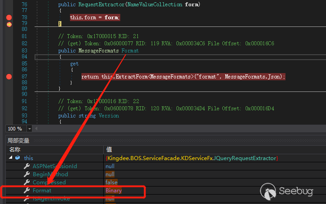Select the 'this' variable name
Viewport: 326px width, 204px height.
click(x=28, y=158)
